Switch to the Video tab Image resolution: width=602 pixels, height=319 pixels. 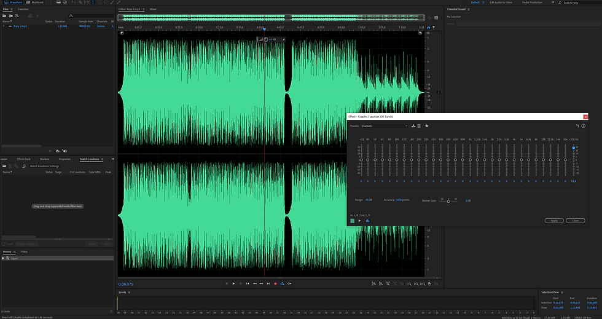tap(24, 252)
